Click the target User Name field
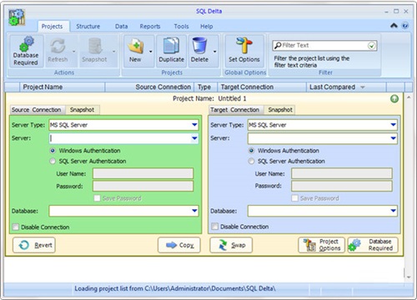This screenshot has width=417, height=300. pos(342,173)
